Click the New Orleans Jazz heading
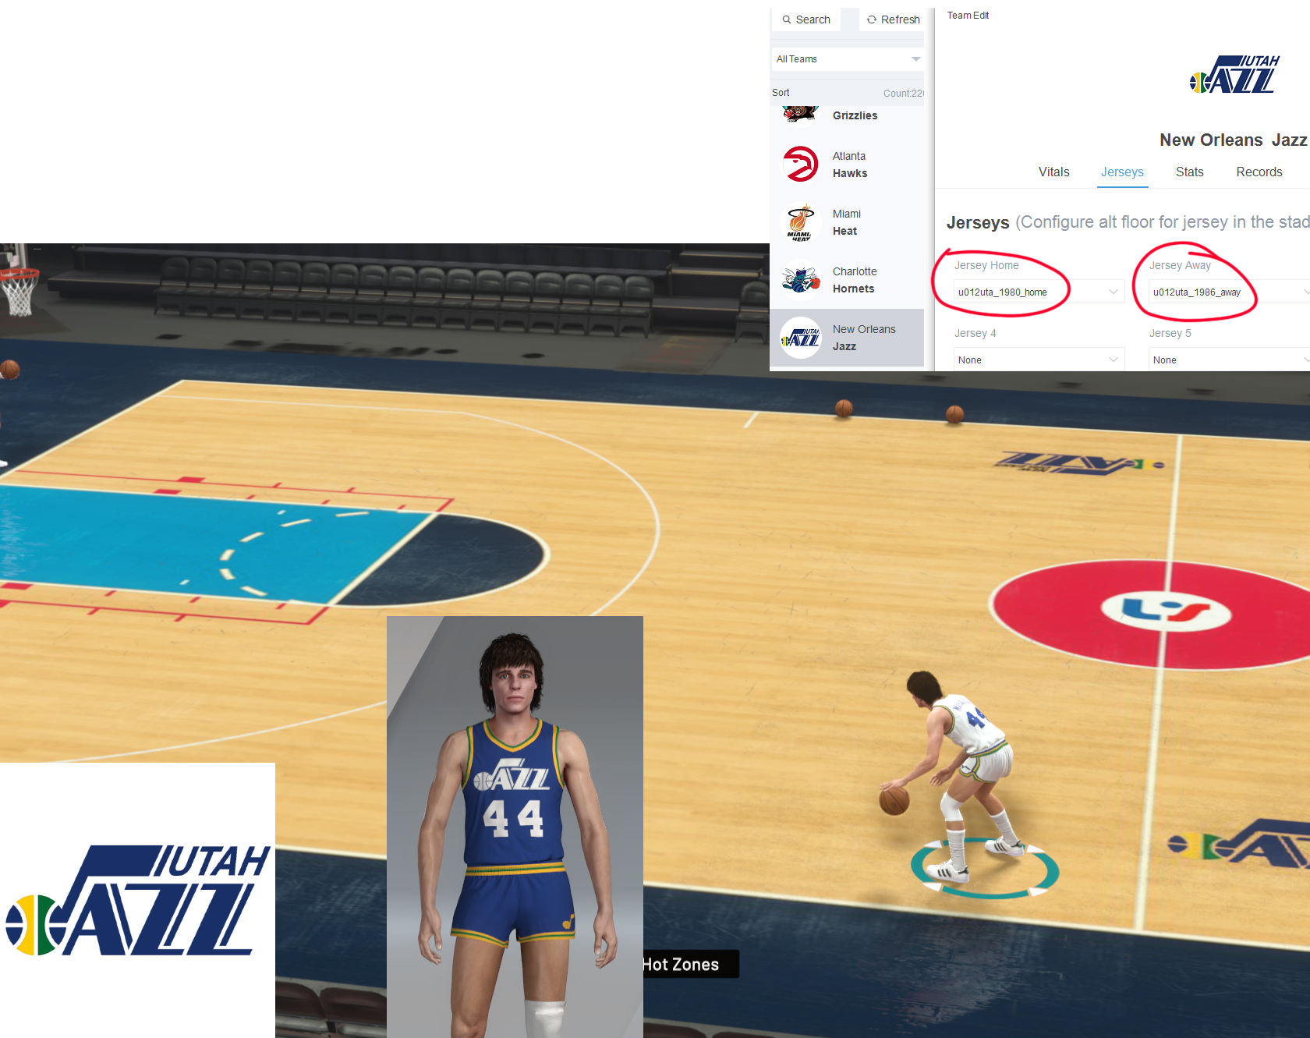 (1233, 140)
